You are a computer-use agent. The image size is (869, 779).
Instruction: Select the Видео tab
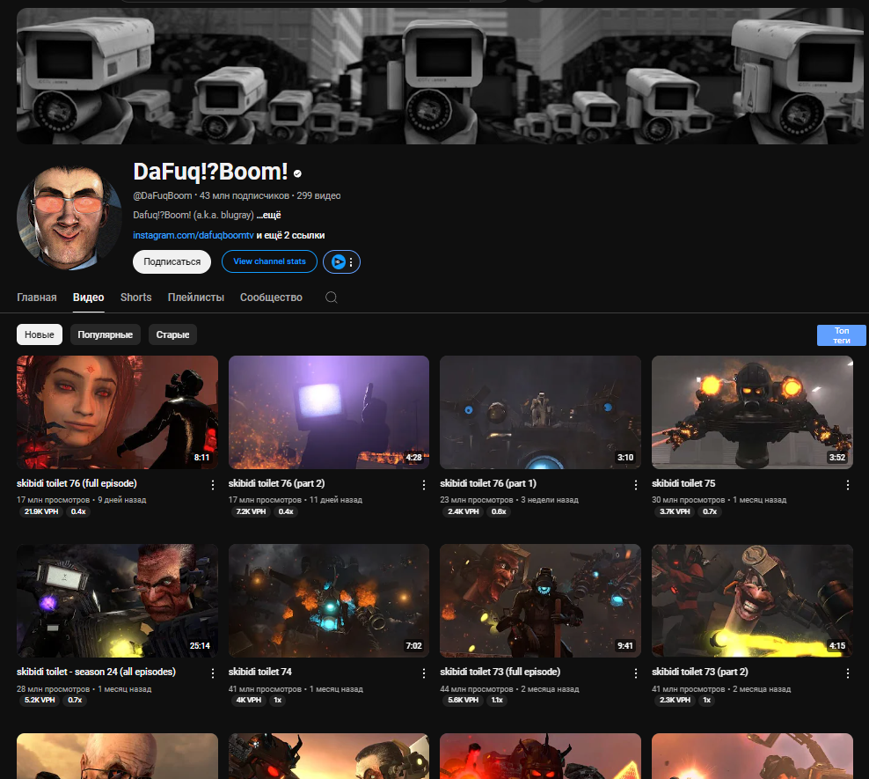(x=89, y=298)
